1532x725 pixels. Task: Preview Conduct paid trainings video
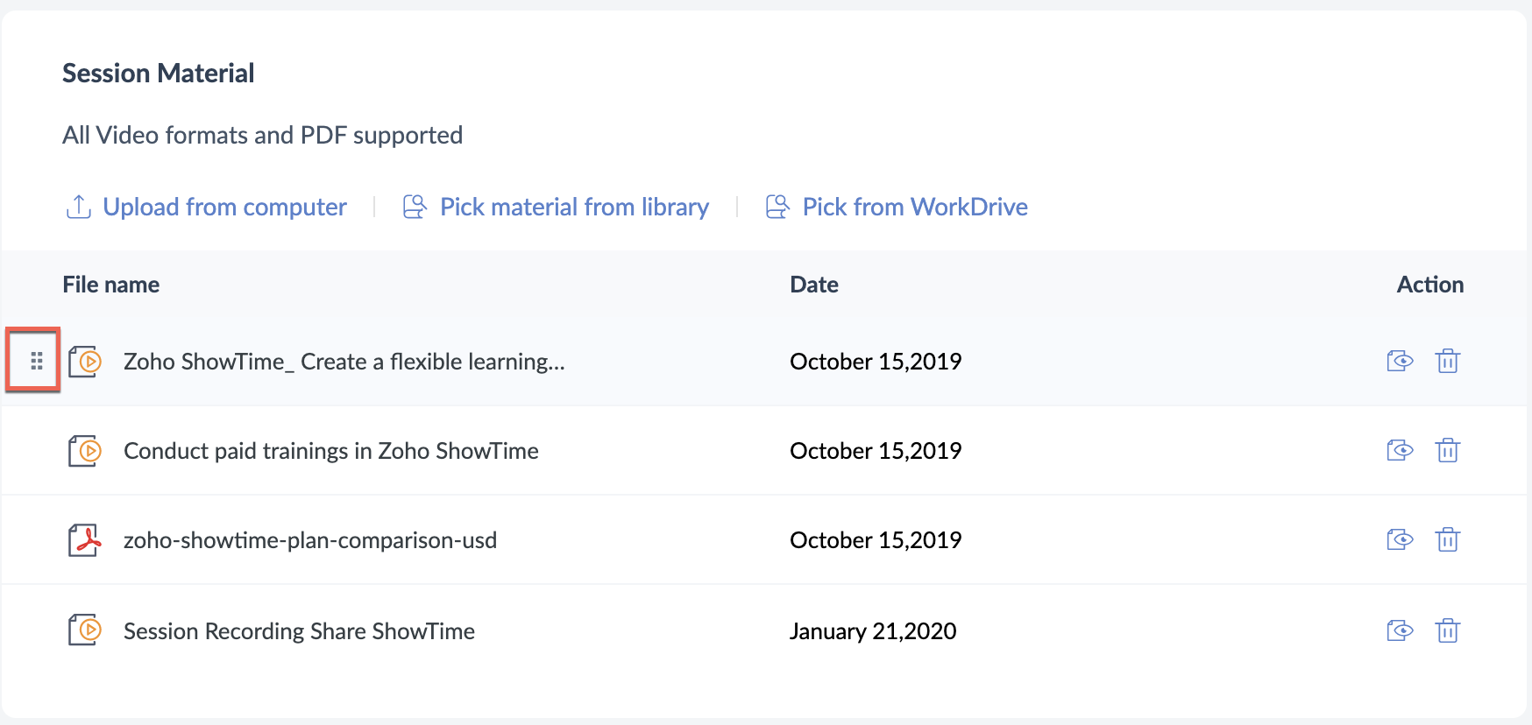1400,450
